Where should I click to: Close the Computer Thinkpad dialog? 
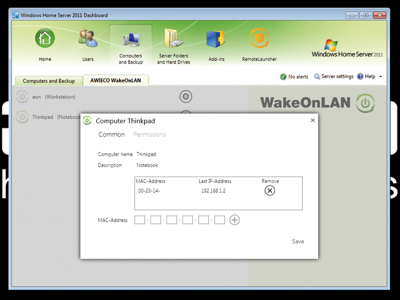pyautogui.click(x=313, y=120)
